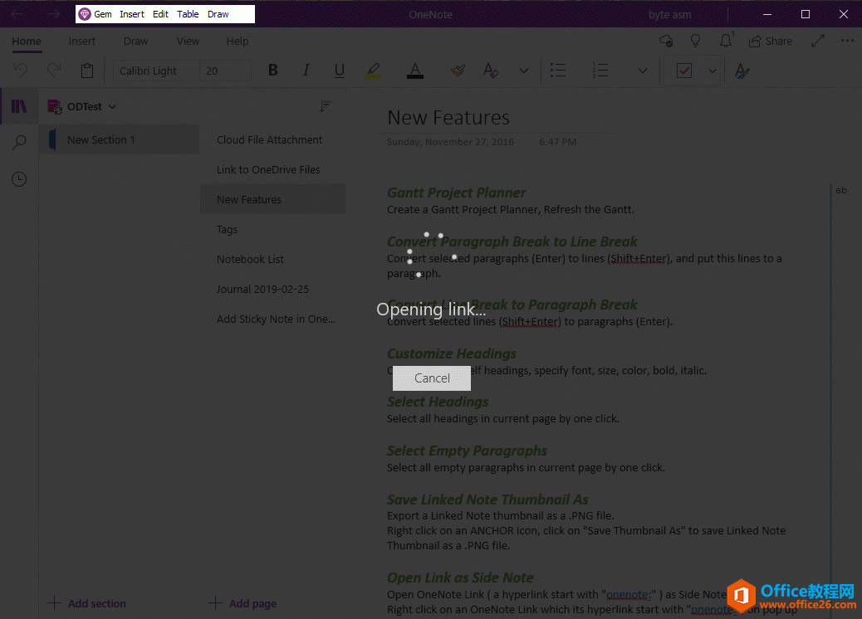
Task: Cancel the Opening link dialog
Action: click(x=431, y=378)
